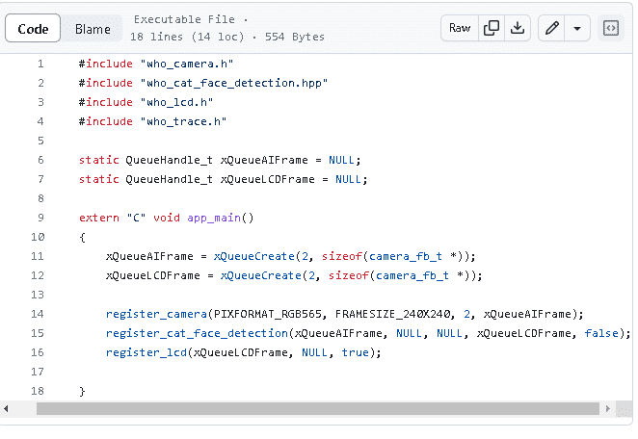Select line number 9 in the gutter
The width and height of the screenshot is (638, 439).
[x=40, y=218]
